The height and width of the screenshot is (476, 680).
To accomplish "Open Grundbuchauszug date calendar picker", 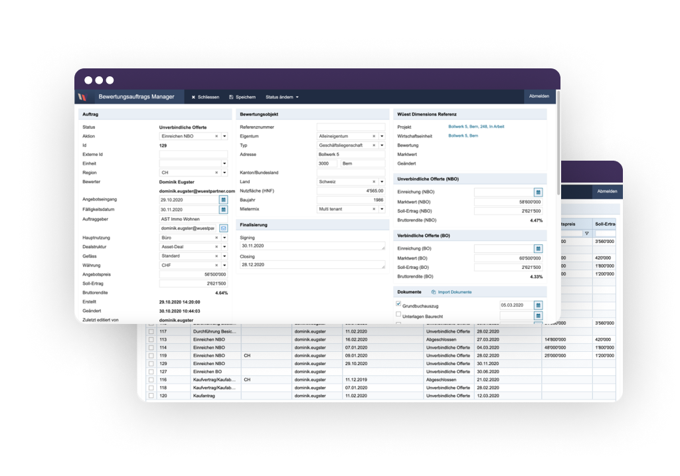I will [x=538, y=305].
